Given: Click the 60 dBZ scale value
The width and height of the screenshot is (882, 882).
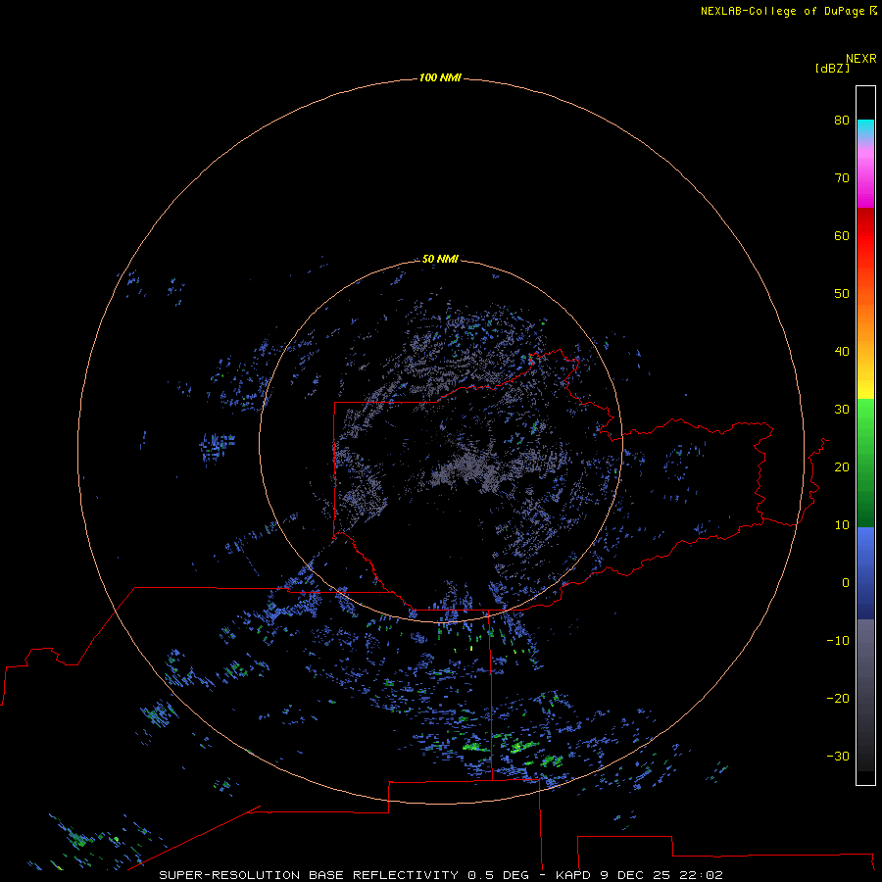Looking at the screenshot, I should (x=842, y=235).
